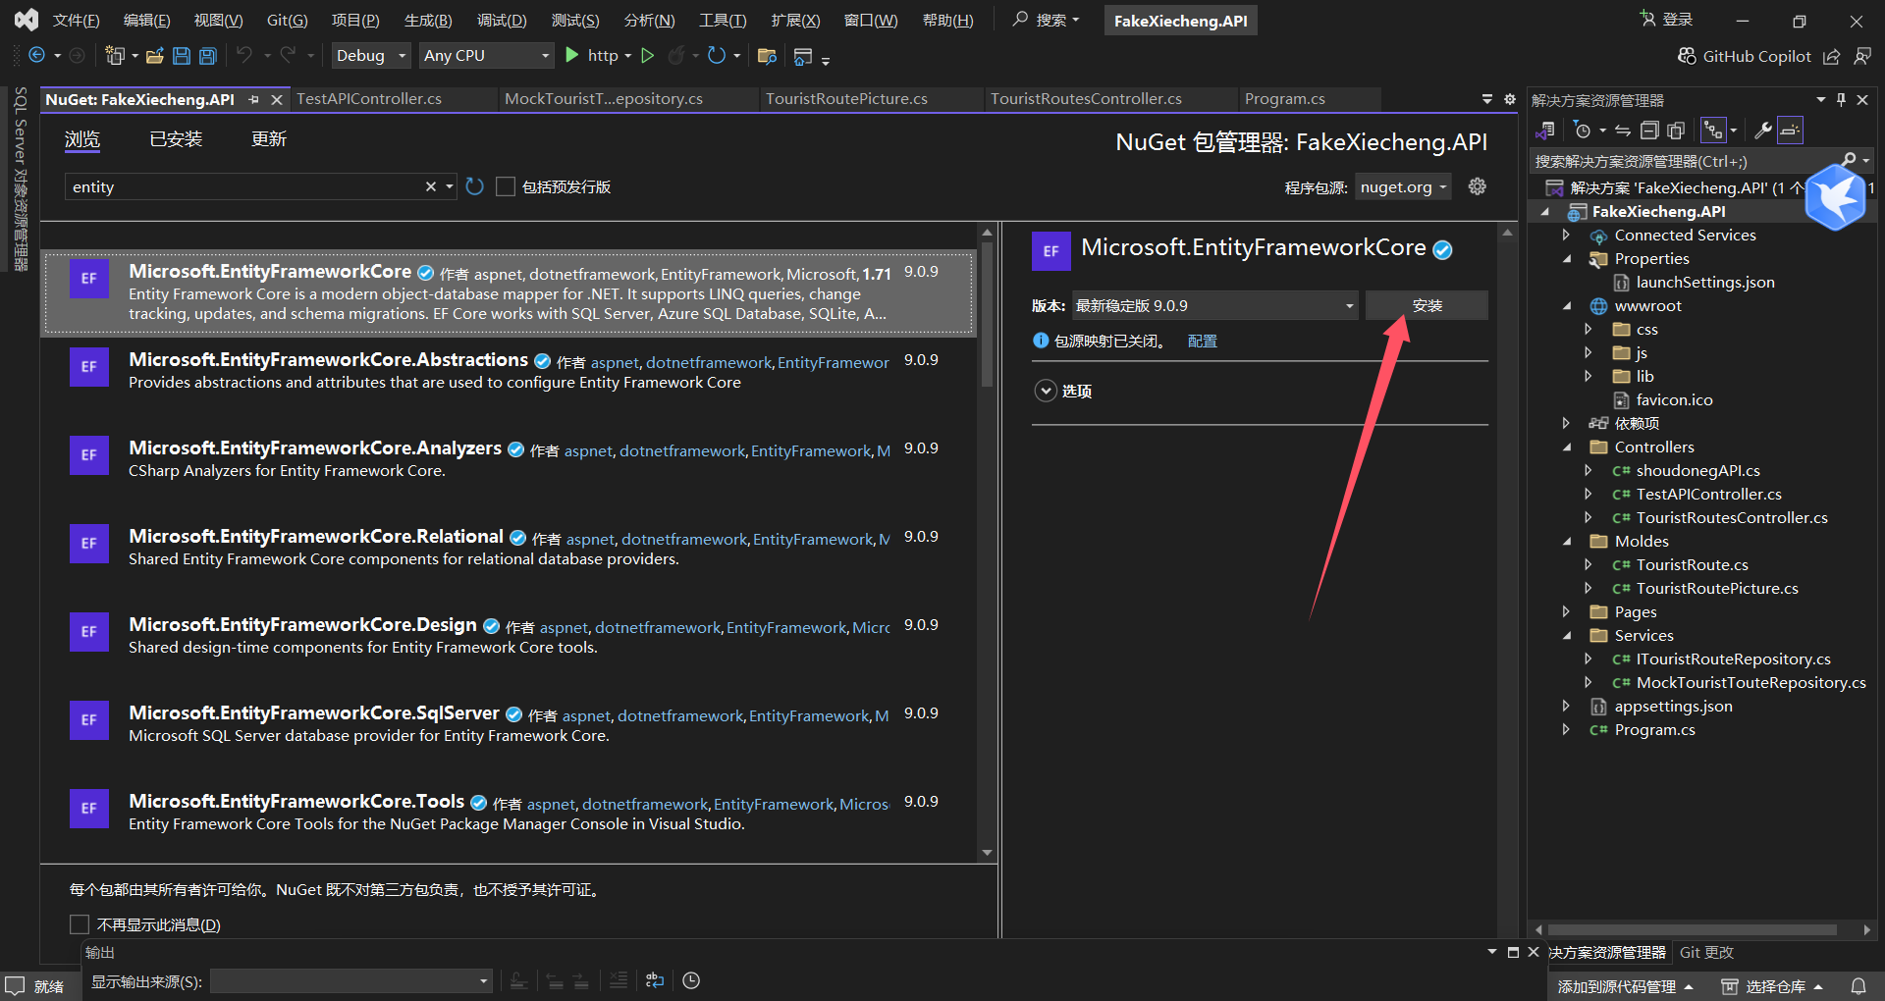Check the Do not show this message box
This screenshot has height=1001, width=1885.
pos(80,924)
